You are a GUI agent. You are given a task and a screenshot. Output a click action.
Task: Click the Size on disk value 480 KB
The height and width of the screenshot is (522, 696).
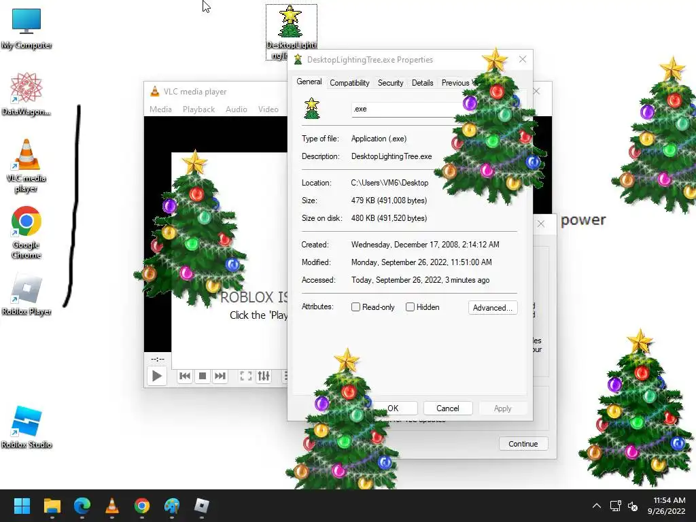(x=389, y=218)
